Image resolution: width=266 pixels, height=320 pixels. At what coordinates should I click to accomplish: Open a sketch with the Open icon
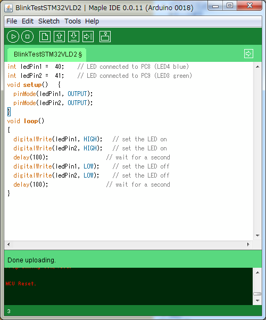click(x=59, y=36)
